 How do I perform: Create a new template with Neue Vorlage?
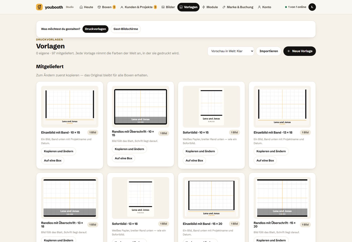(x=299, y=51)
